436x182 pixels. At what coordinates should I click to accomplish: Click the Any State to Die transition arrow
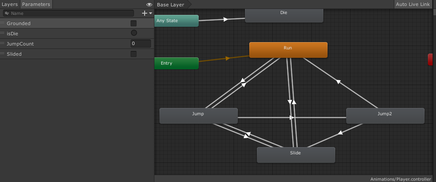pos(225,20)
